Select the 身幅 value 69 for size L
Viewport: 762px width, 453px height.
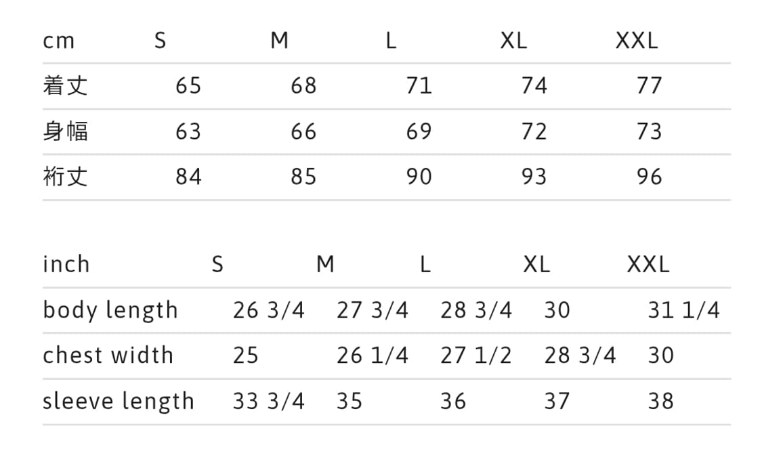click(419, 131)
